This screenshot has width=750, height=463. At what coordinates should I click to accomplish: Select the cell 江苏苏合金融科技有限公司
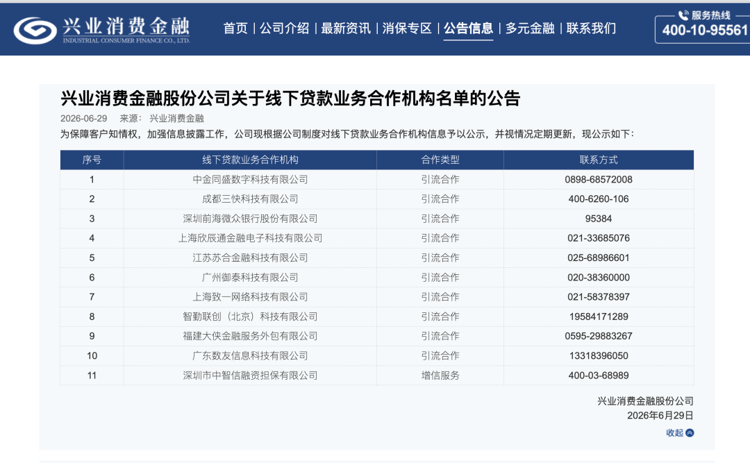pyautogui.click(x=250, y=258)
